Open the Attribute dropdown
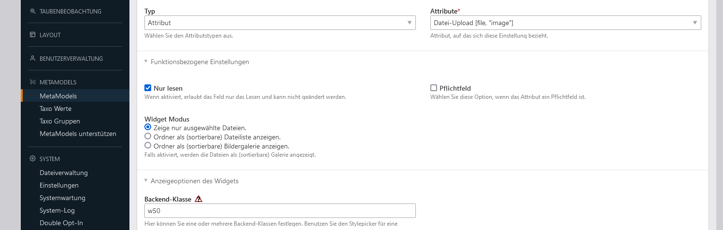The image size is (723, 230). [565, 23]
